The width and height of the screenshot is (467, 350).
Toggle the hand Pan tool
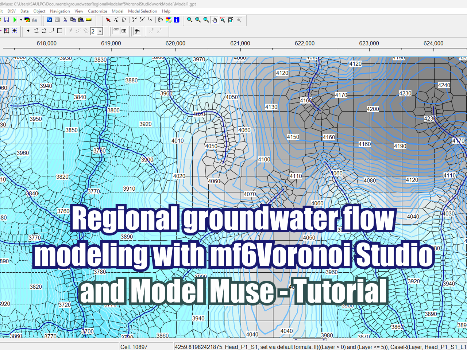[x=215, y=20]
